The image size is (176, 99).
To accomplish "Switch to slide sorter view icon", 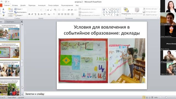I will point(147,97).
